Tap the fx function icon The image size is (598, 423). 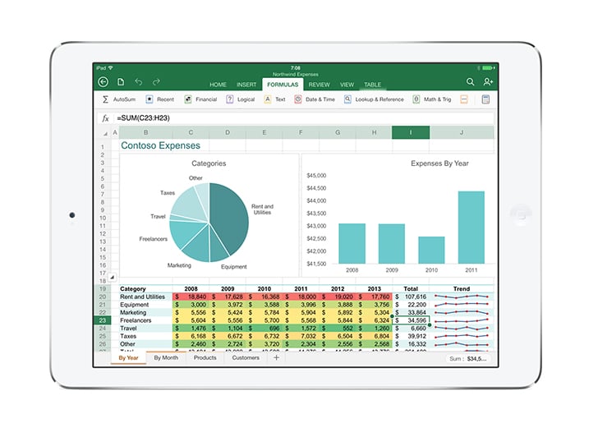pos(106,118)
